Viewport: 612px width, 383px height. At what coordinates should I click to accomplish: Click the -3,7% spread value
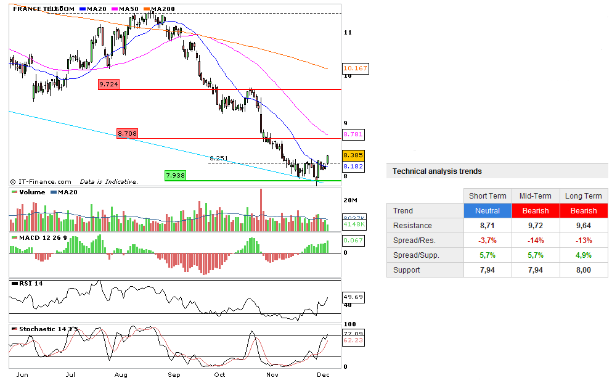click(488, 241)
